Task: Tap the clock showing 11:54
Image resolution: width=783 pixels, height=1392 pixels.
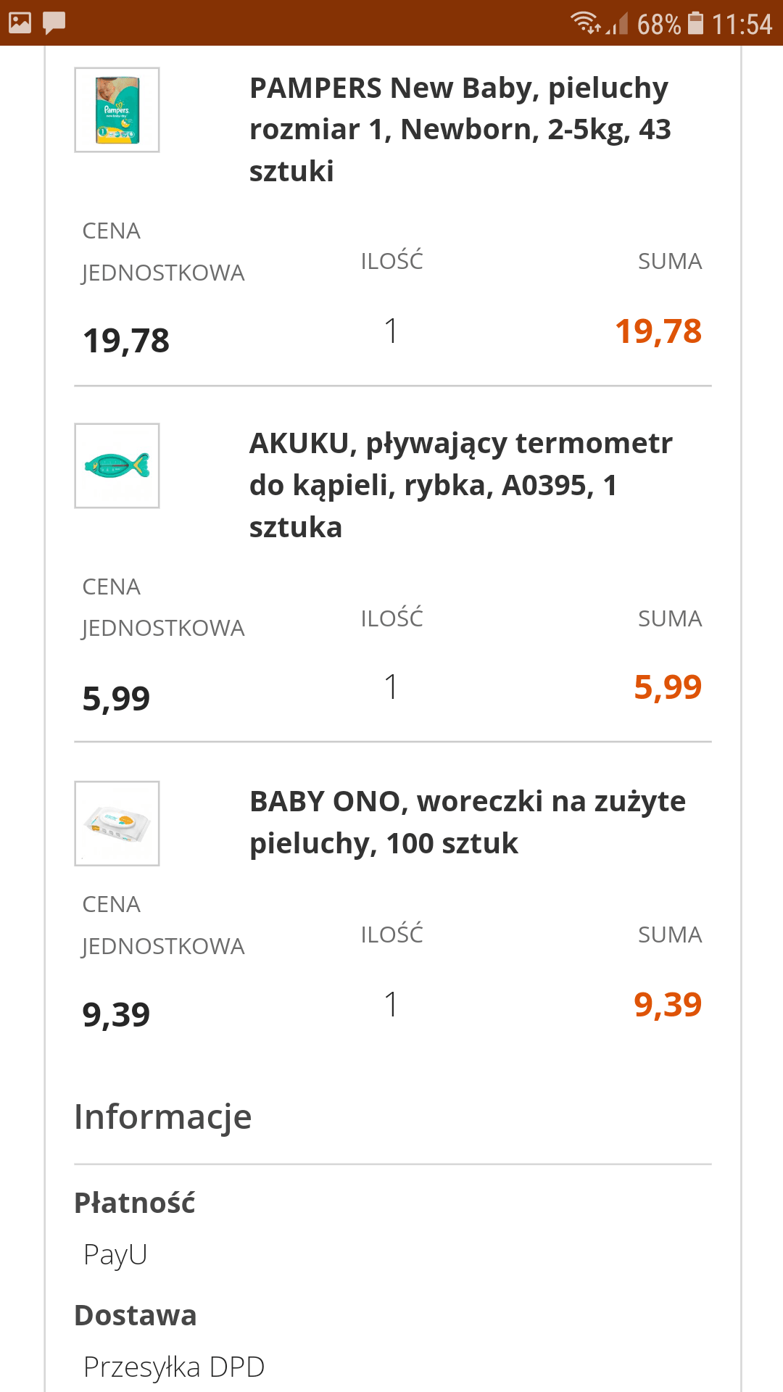Action: [x=742, y=24]
